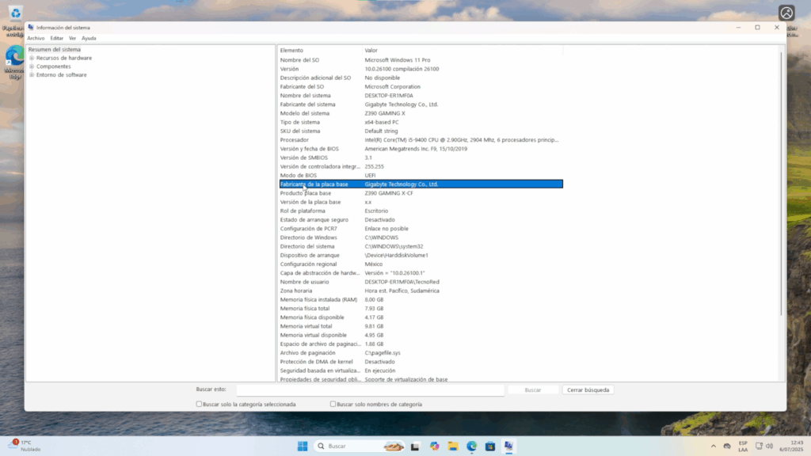This screenshot has height=456, width=811.
Task: Select 'Resumen del sistema' tree item
Action: pyautogui.click(x=55, y=50)
